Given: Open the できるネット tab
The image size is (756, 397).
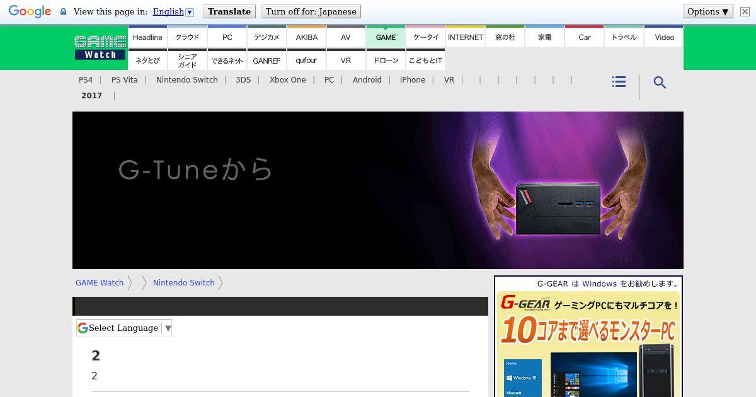Looking at the screenshot, I should (x=227, y=60).
